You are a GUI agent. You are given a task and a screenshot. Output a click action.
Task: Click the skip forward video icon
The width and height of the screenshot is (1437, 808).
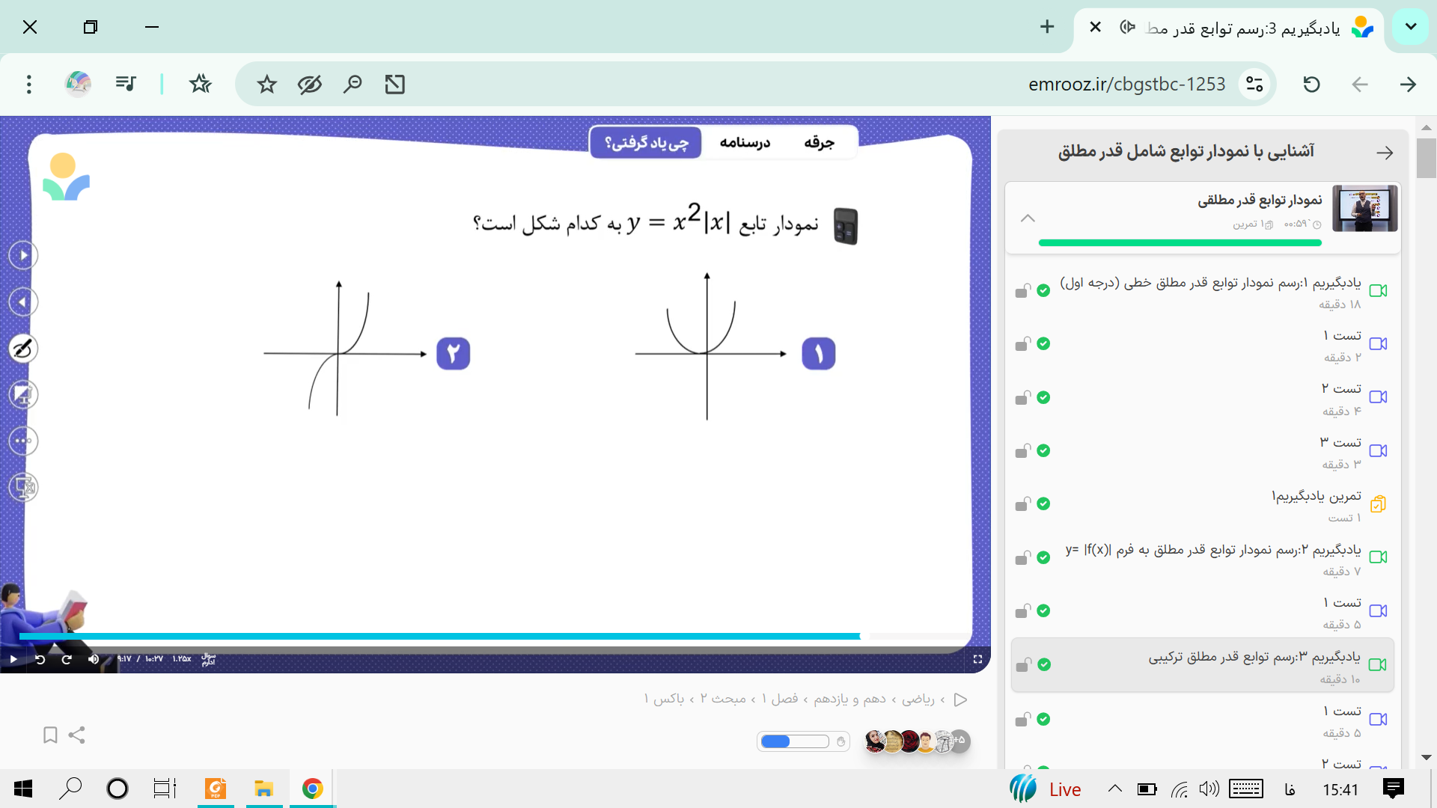(x=67, y=659)
